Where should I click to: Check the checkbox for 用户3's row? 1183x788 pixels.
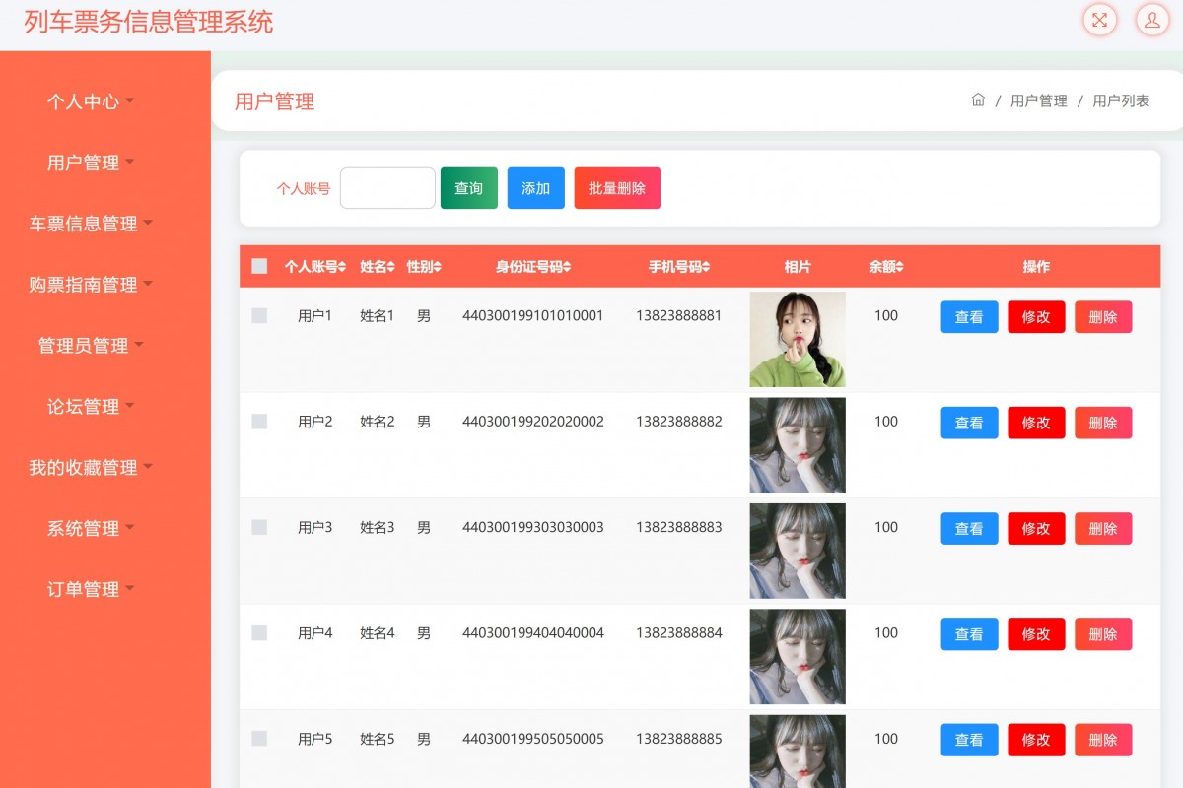259,527
